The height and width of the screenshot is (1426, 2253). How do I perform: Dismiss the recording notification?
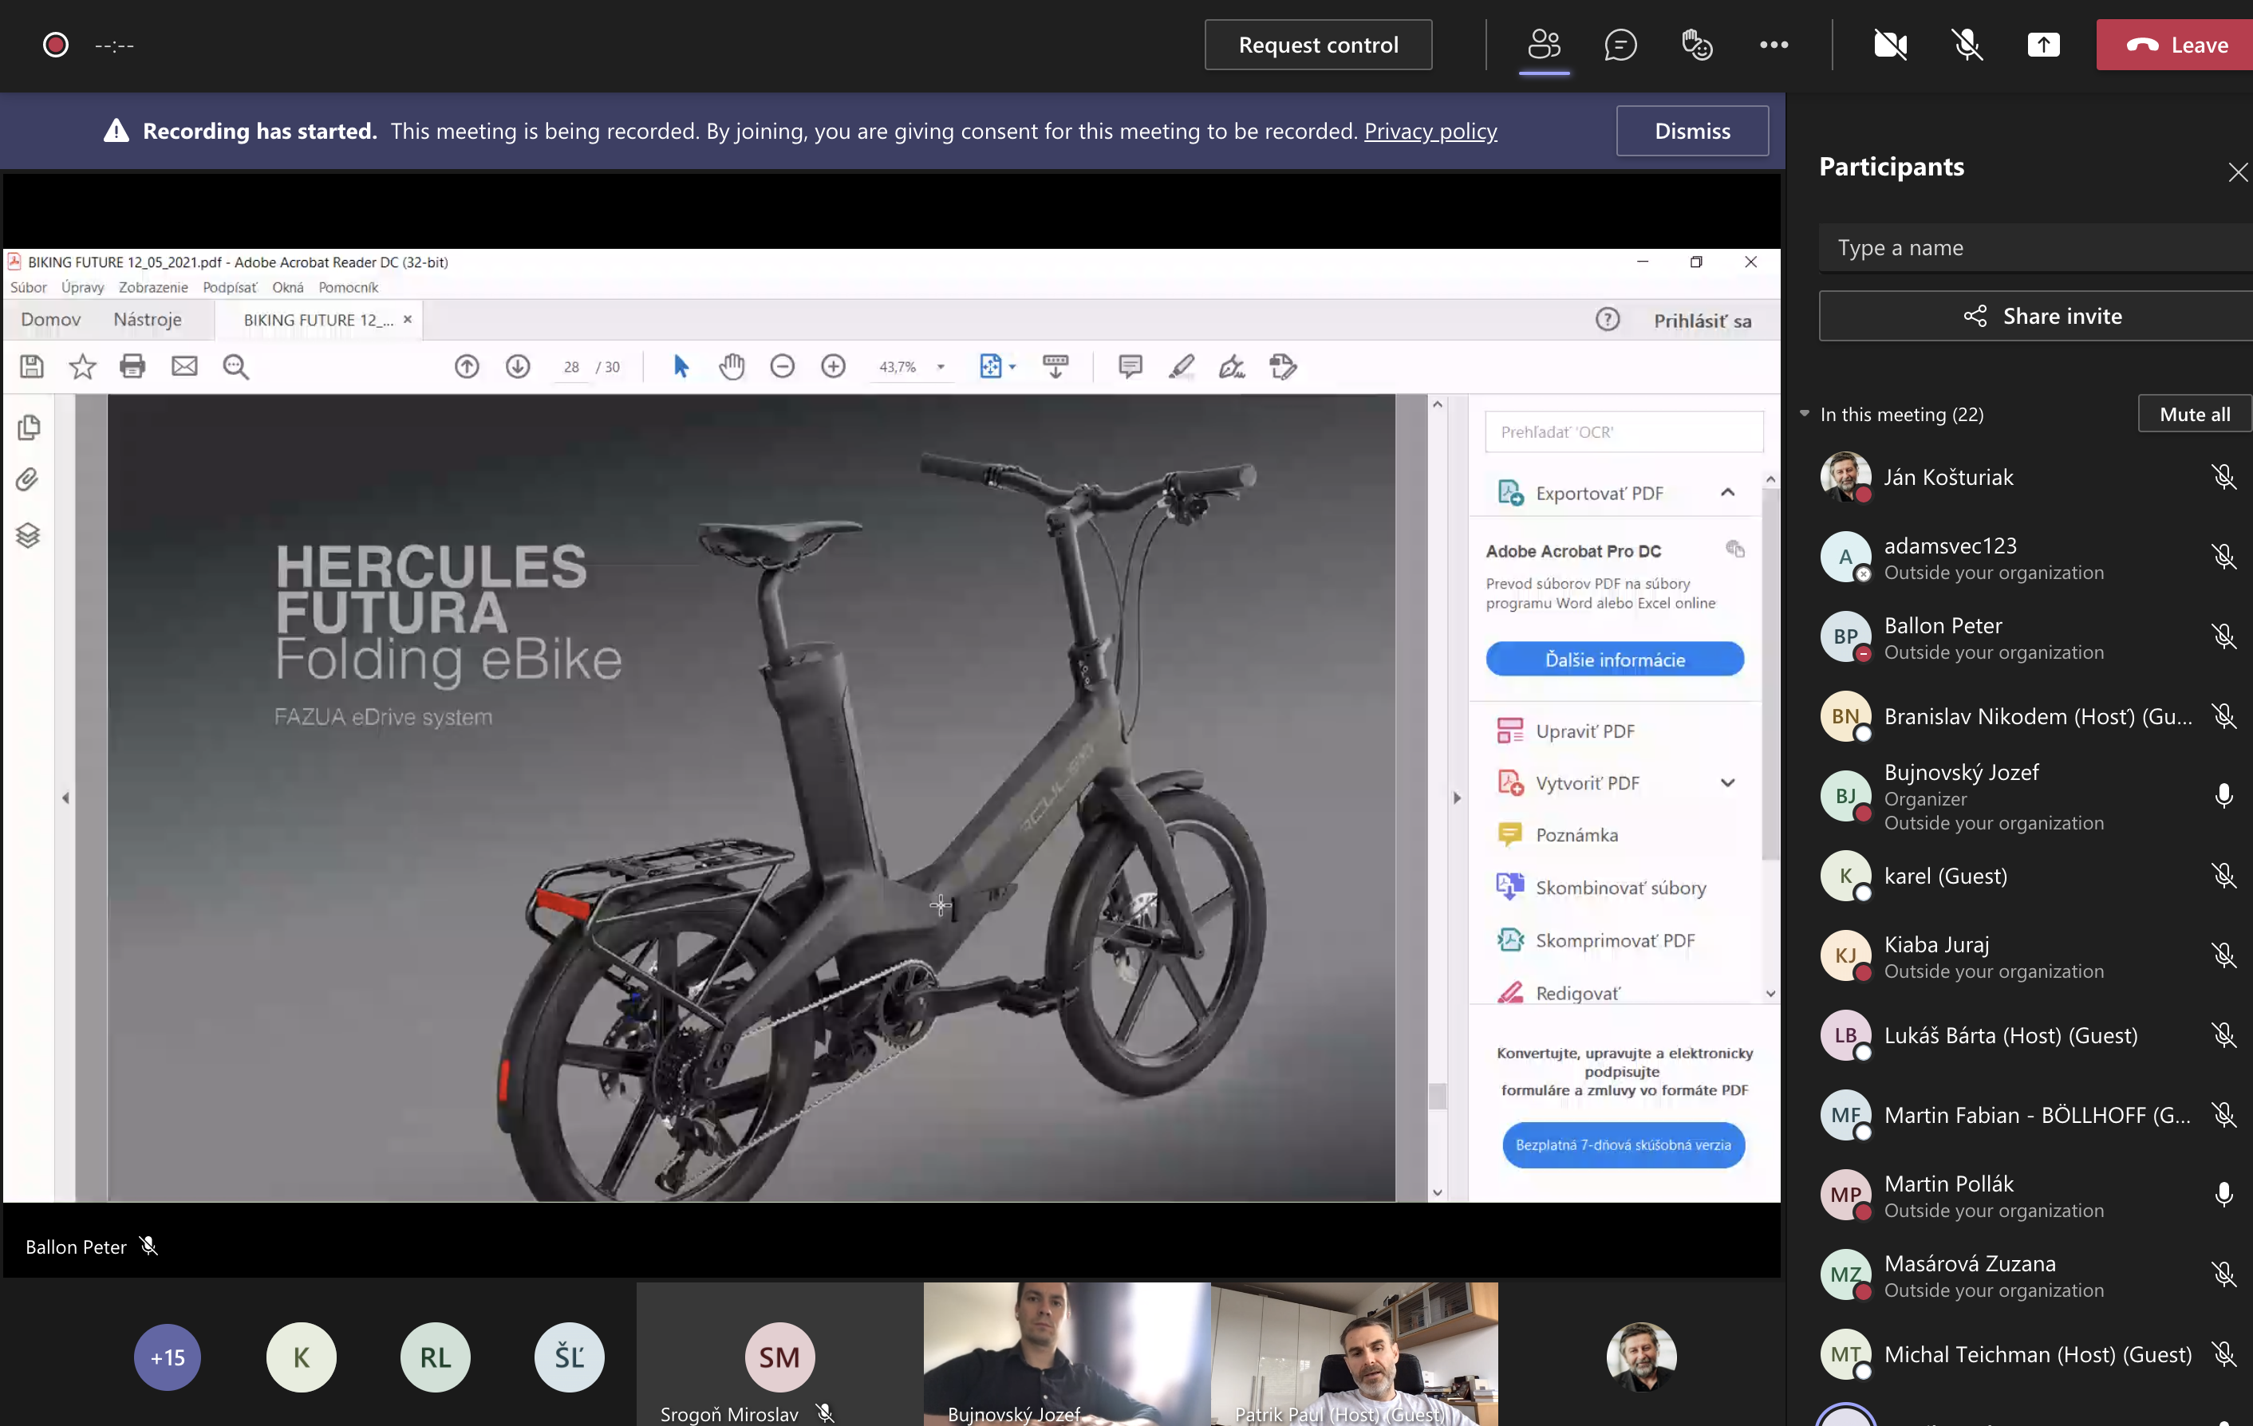1691,130
